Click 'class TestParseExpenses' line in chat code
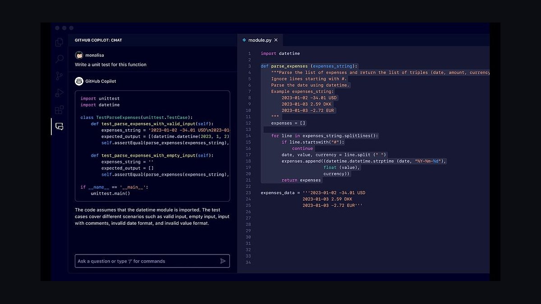The height and width of the screenshot is (304, 541). pos(137,118)
